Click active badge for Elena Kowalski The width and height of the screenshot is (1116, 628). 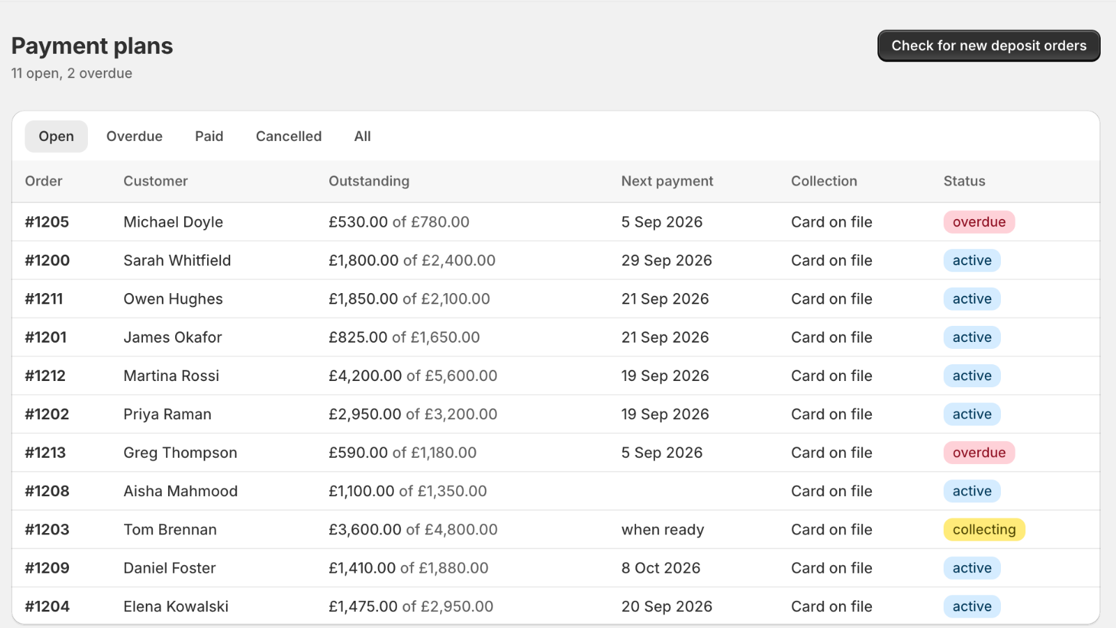972,606
